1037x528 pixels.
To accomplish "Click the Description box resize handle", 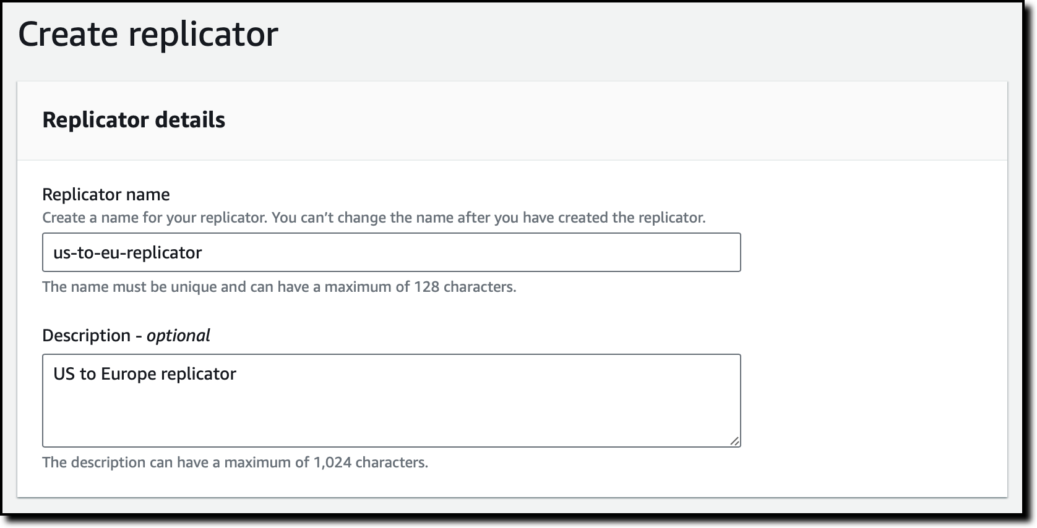I will tap(734, 440).
